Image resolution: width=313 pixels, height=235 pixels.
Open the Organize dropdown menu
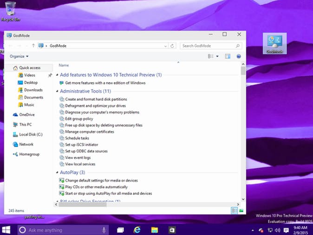[x=19, y=56]
